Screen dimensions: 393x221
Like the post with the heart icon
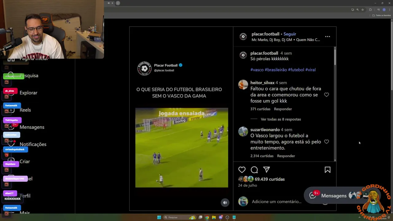pos(242,170)
